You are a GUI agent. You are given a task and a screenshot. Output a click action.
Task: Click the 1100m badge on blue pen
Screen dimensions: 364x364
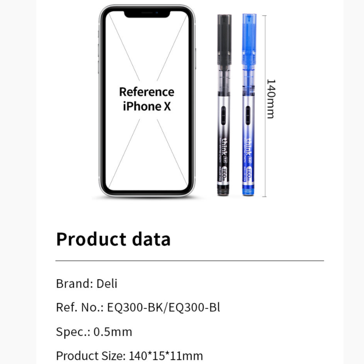pyautogui.click(x=249, y=174)
